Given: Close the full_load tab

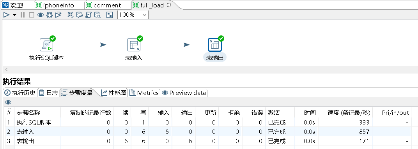Looking at the screenshot, I should pyautogui.click(x=169, y=5).
